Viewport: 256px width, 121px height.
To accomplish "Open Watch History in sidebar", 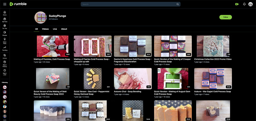I will 5,64.
